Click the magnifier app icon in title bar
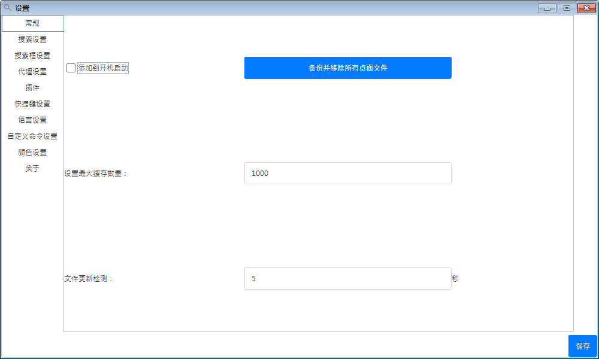 pyautogui.click(x=8, y=8)
